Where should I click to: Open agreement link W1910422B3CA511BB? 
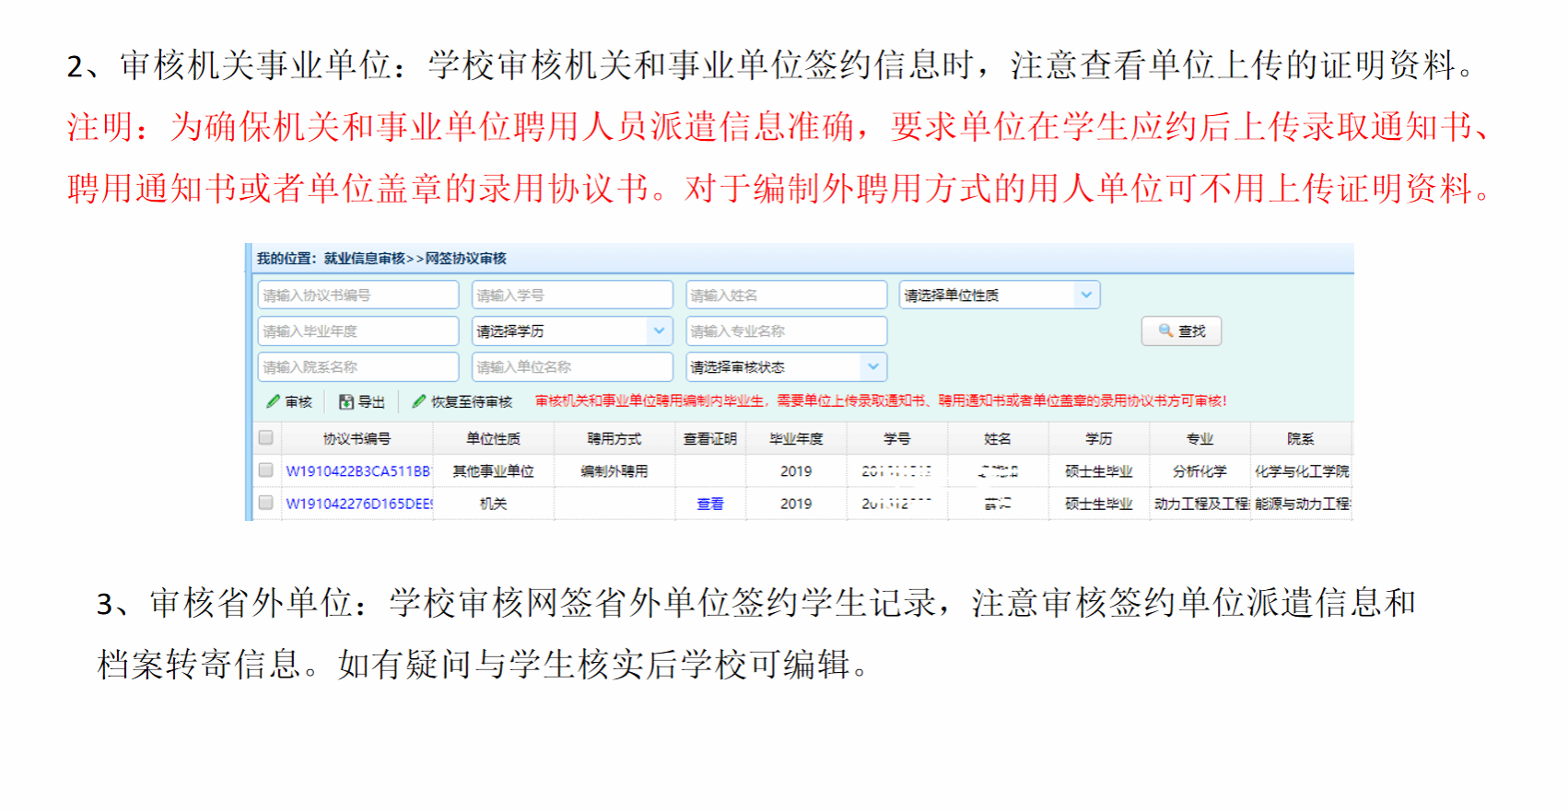[x=357, y=471]
